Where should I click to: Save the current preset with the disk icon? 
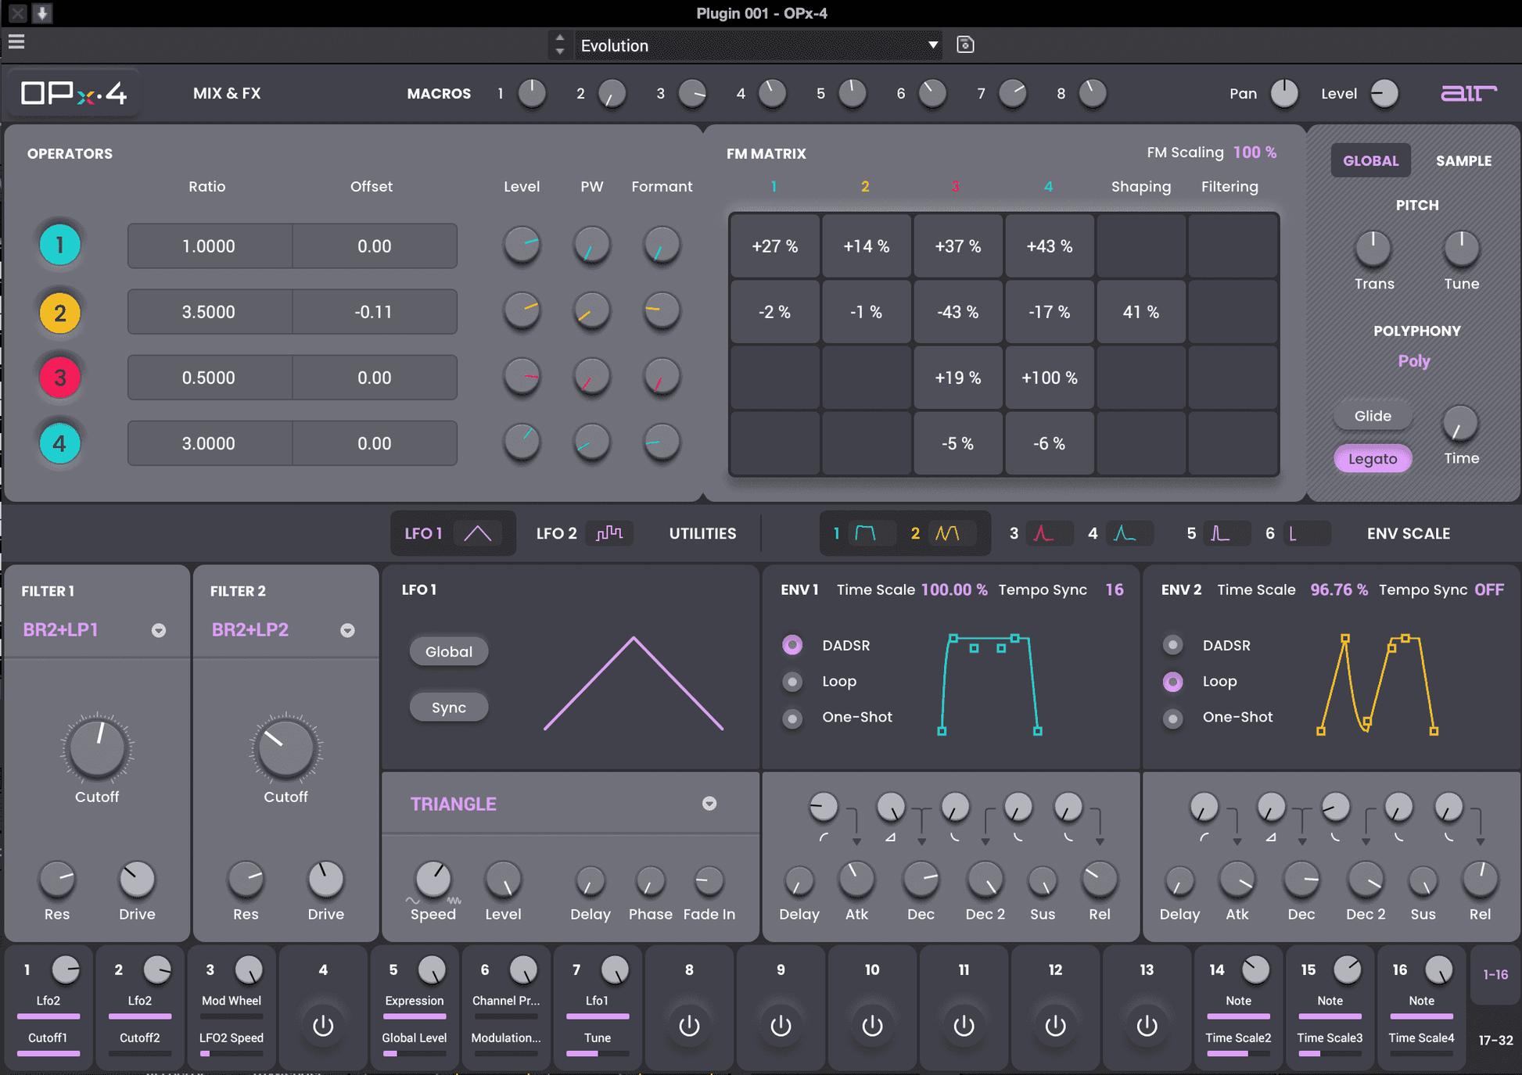click(x=965, y=45)
